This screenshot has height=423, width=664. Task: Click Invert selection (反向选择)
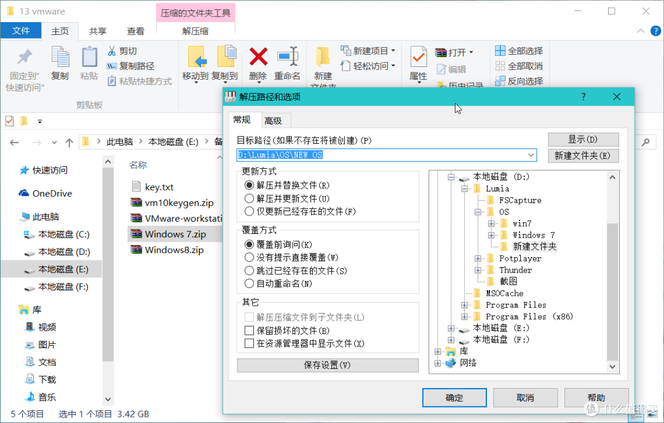click(519, 81)
